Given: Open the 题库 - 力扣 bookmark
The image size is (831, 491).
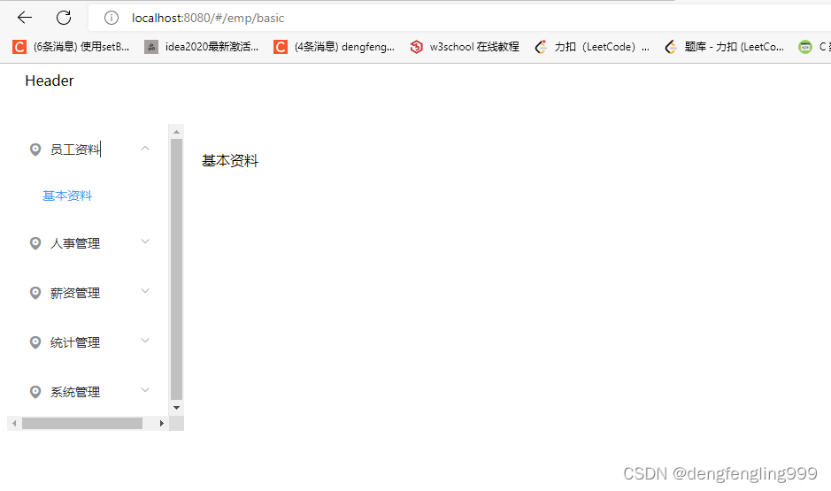Looking at the screenshot, I should (724, 47).
